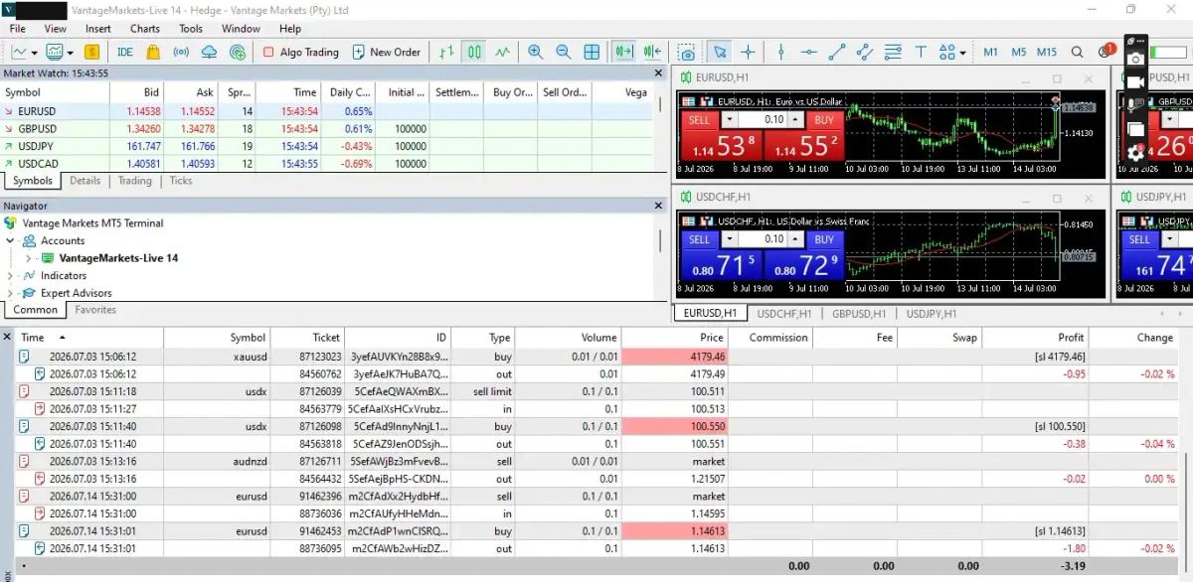Select the crosshair tool

tap(748, 52)
